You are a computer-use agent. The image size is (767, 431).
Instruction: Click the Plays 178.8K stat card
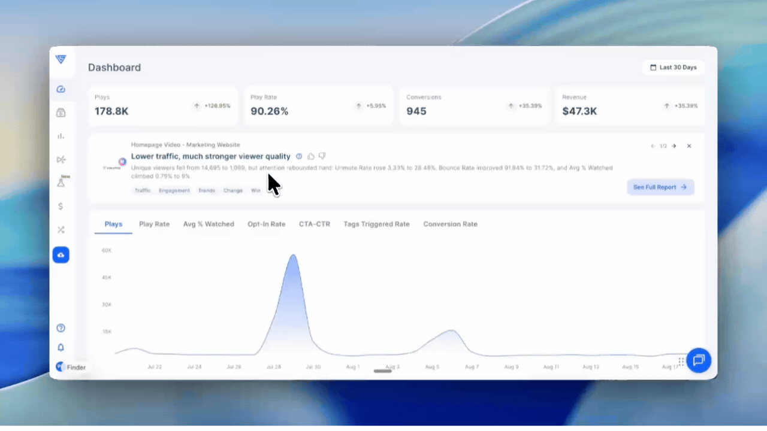(x=162, y=105)
